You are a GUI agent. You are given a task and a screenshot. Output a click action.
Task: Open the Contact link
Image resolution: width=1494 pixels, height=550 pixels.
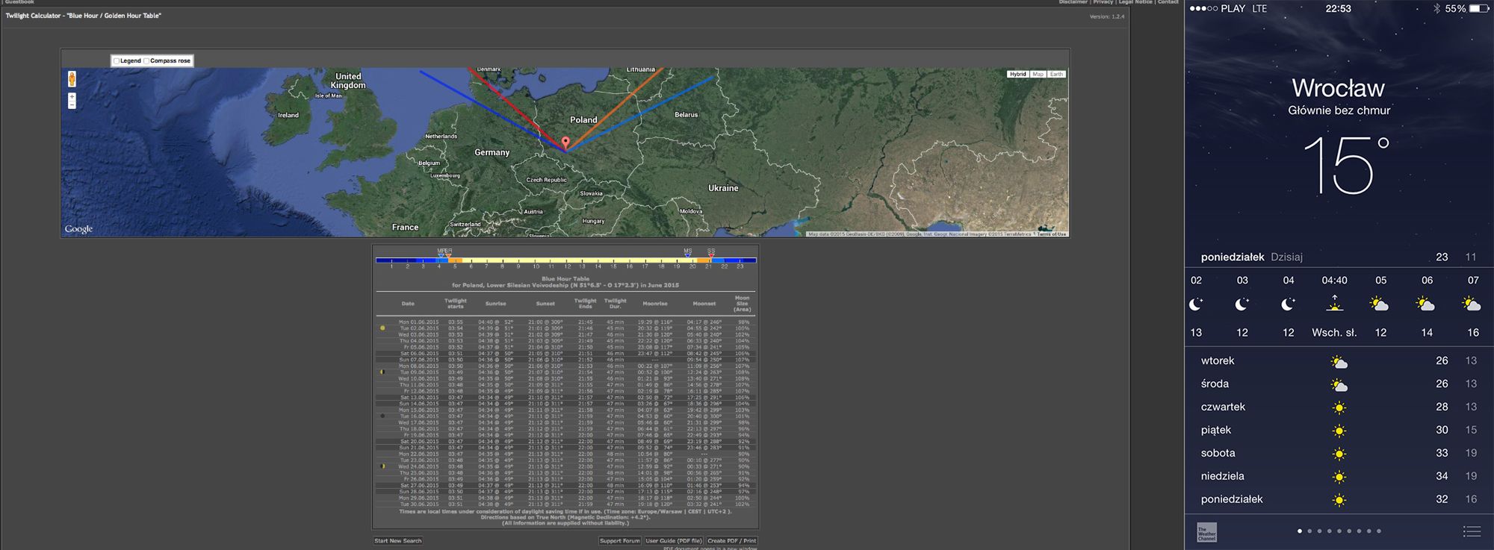(x=1168, y=2)
